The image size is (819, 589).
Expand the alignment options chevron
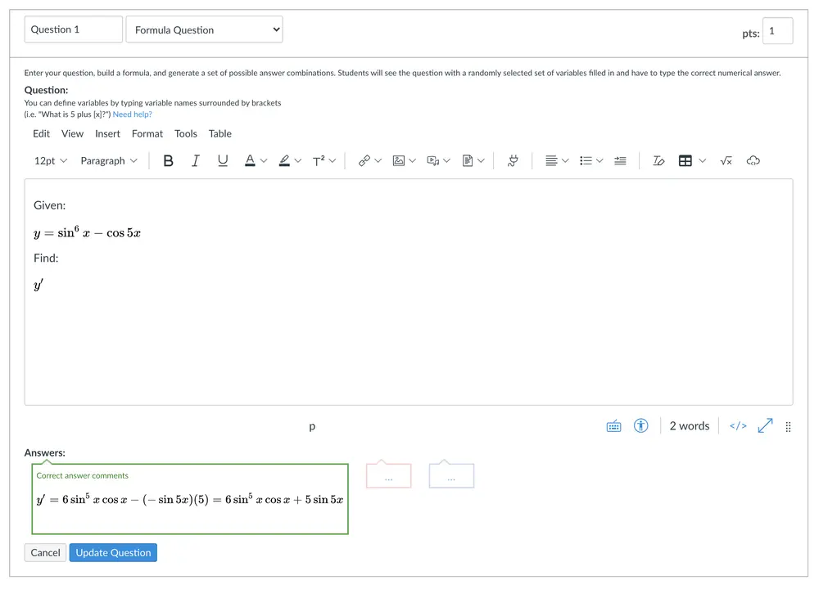pos(565,160)
